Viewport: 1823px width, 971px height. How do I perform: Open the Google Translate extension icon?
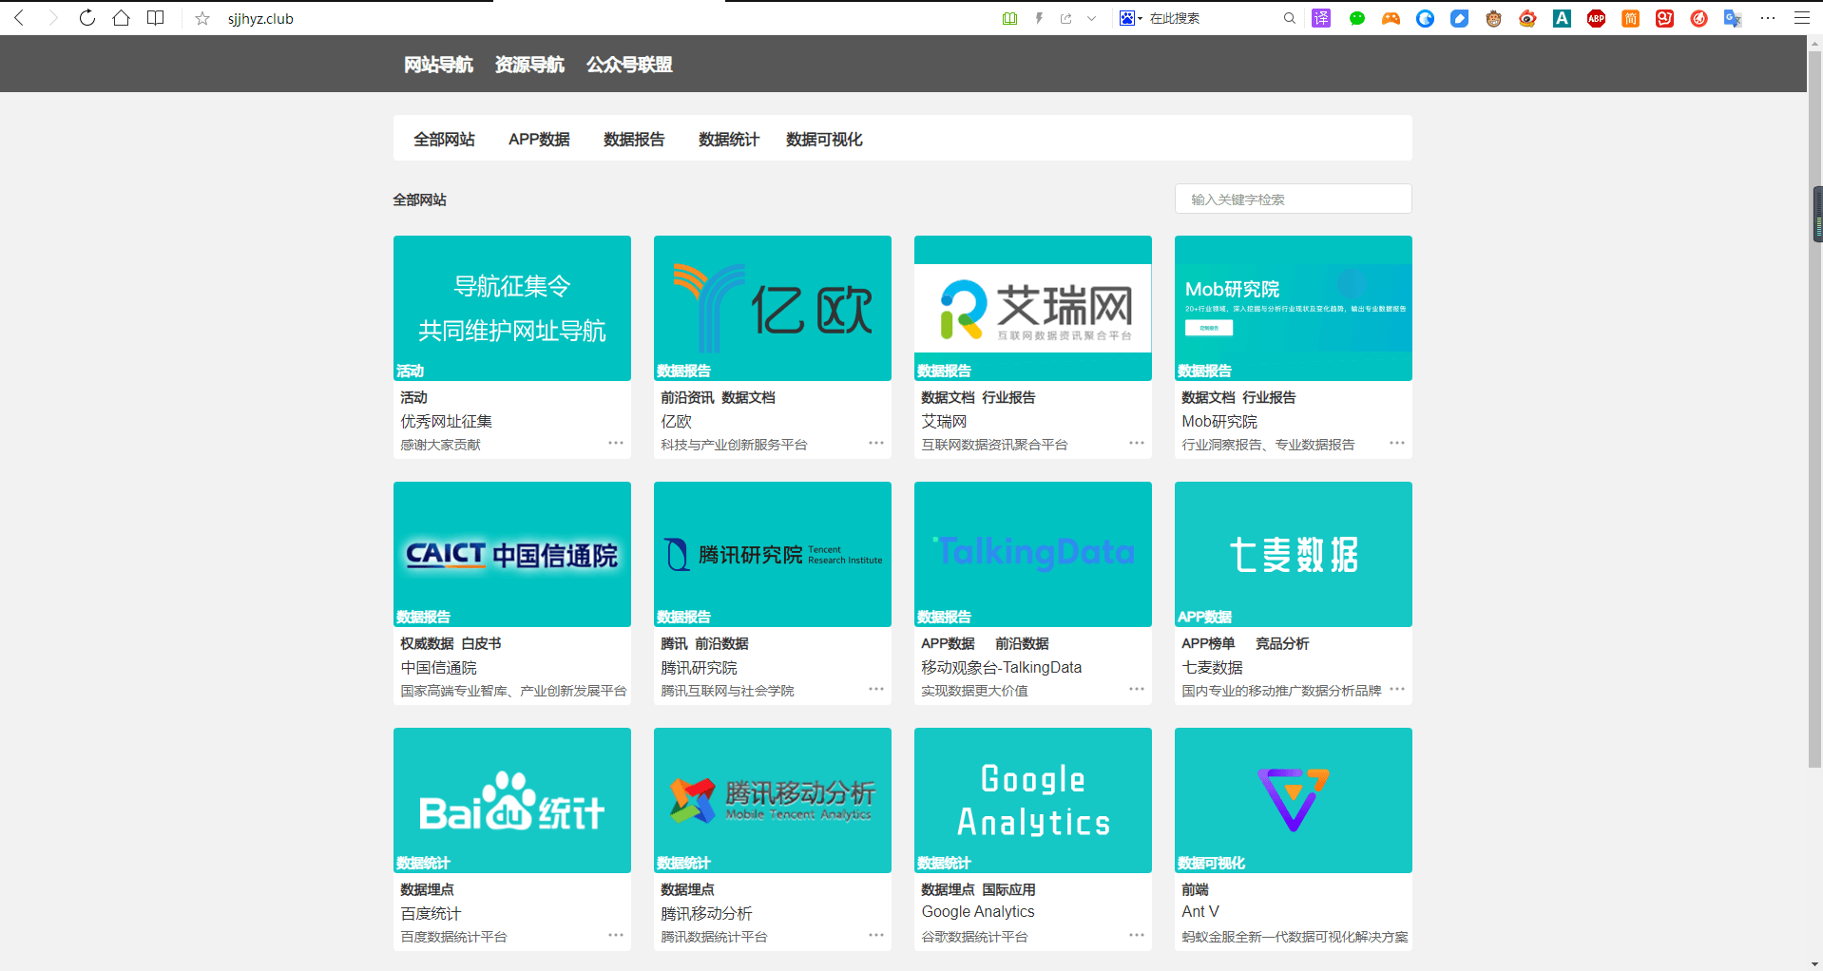click(1733, 18)
